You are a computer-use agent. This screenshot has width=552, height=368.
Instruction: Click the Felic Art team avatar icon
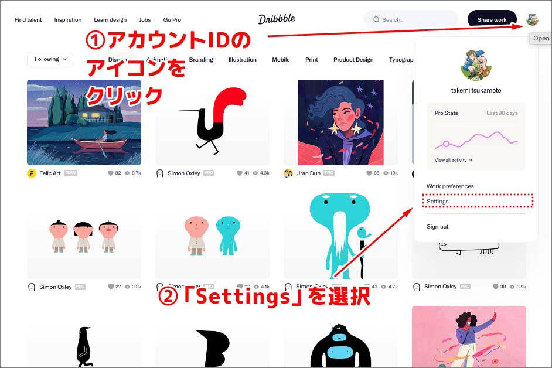click(30, 173)
